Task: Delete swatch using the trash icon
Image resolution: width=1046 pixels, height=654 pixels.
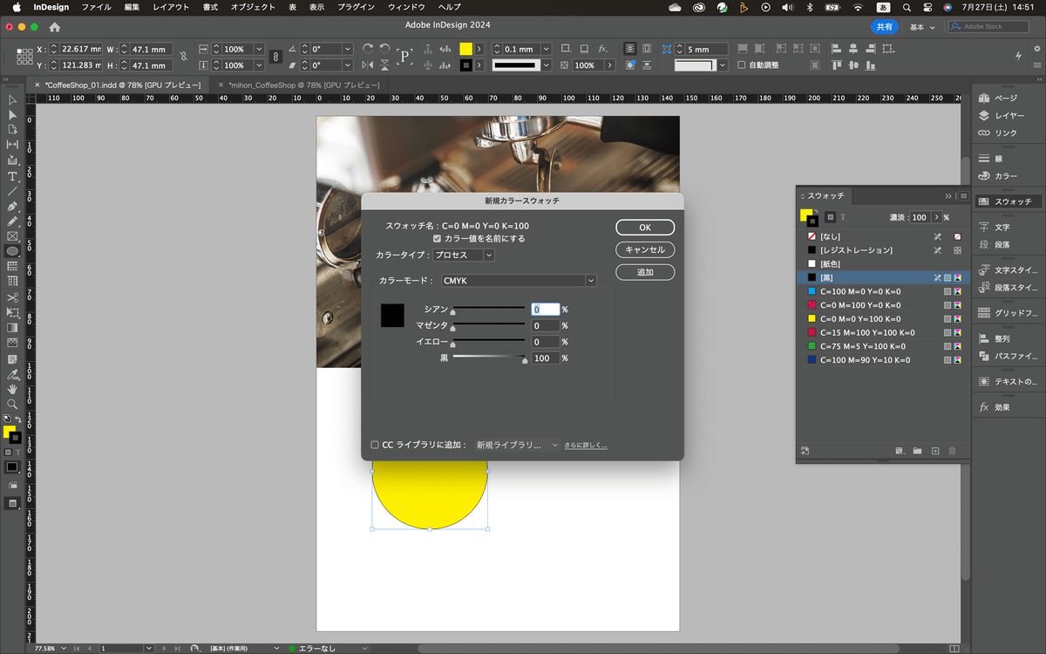Action: coord(952,451)
